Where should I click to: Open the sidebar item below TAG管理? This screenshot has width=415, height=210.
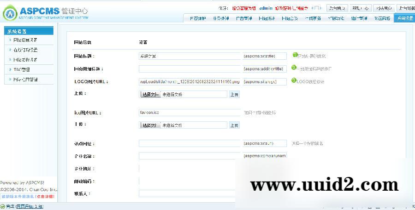(25, 79)
